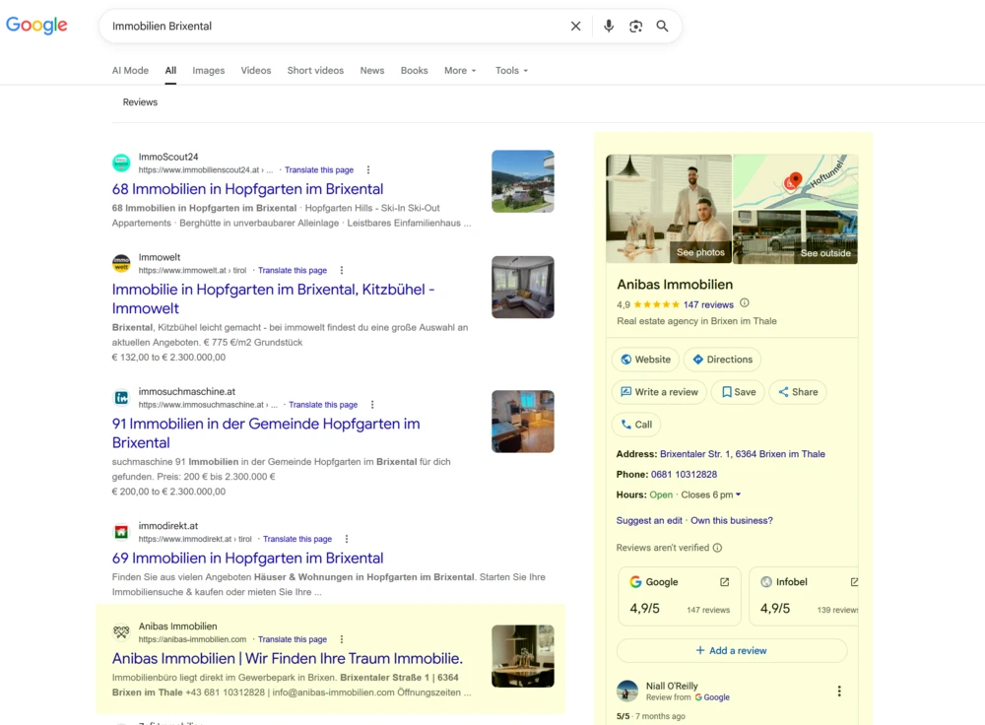985x725 pixels.
Task: Open Anibas Immobilien result image thumbnail
Action: point(523,656)
